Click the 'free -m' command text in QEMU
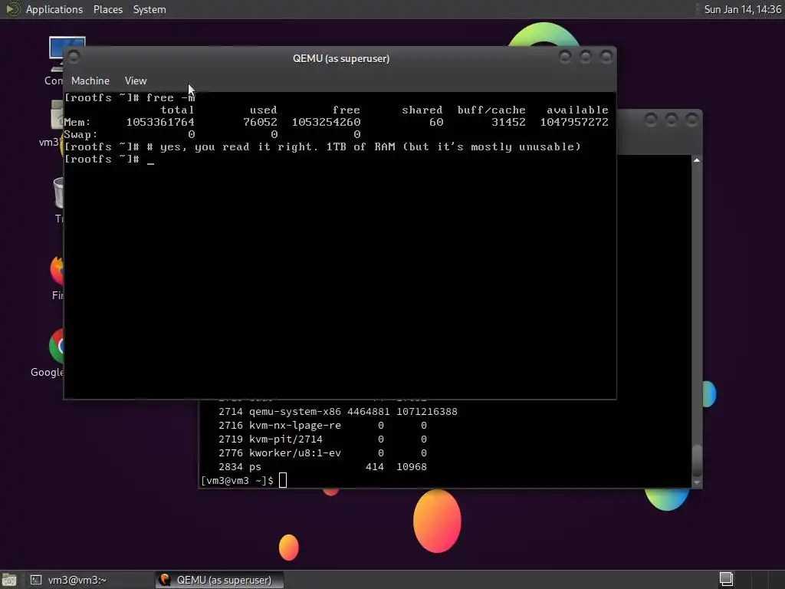The height and width of the screenshot is (589, 785). pos(170,97)
